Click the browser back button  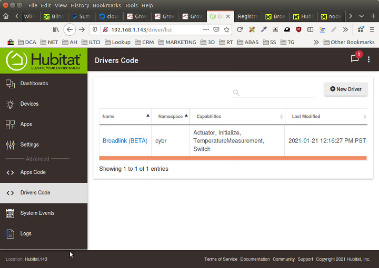[x=69, y=29]
